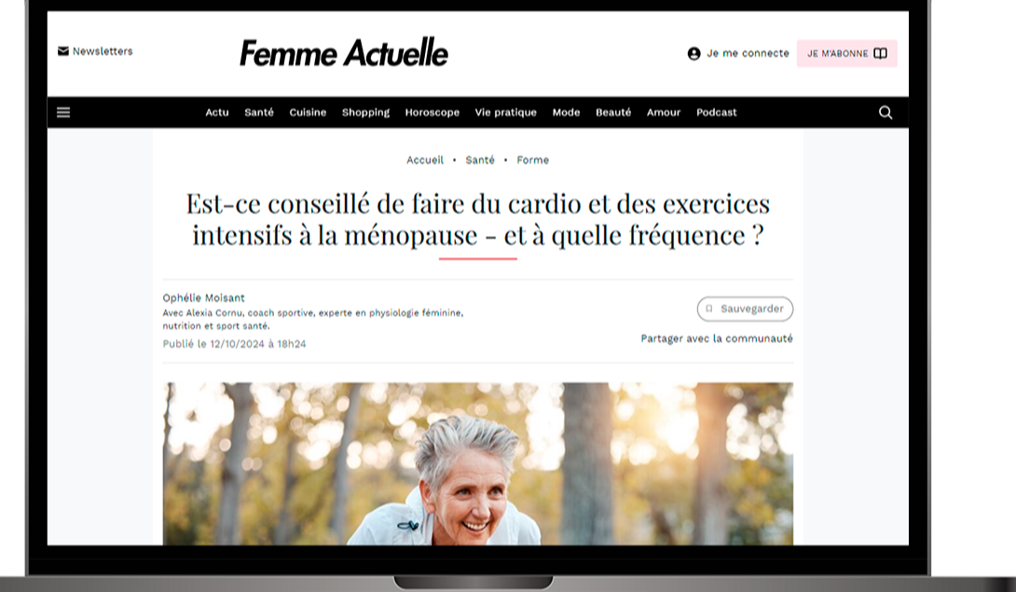Select Vie pratique in the nav bar

pos(505,113)
